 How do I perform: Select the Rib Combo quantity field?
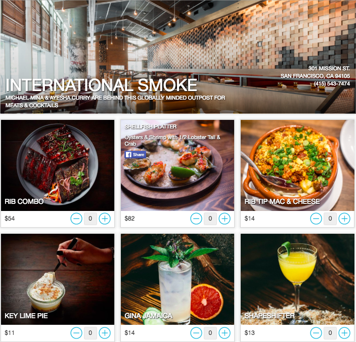tap(91, 219)
